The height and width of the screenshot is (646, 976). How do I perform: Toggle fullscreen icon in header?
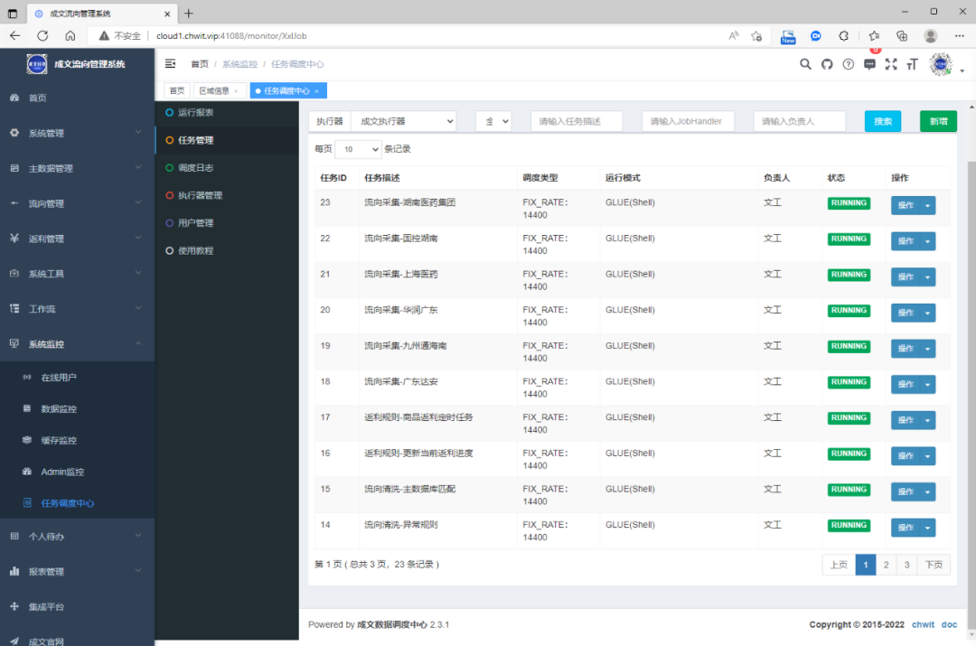click(x=891, y=64)
